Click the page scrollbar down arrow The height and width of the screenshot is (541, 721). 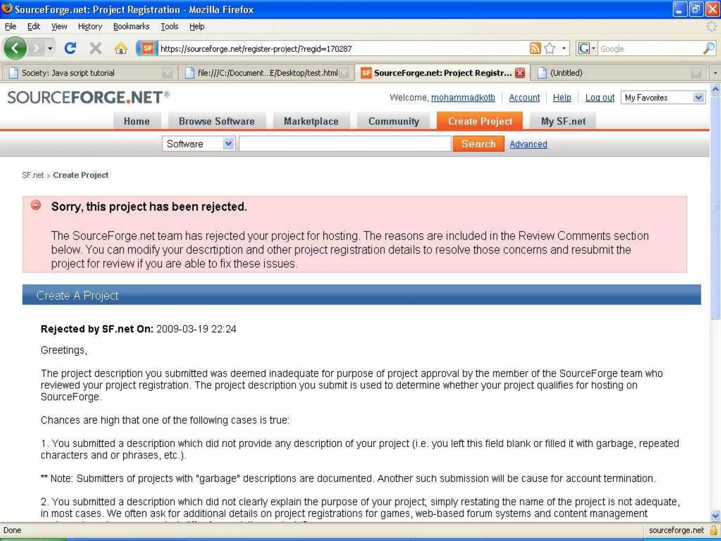point(715,516)
